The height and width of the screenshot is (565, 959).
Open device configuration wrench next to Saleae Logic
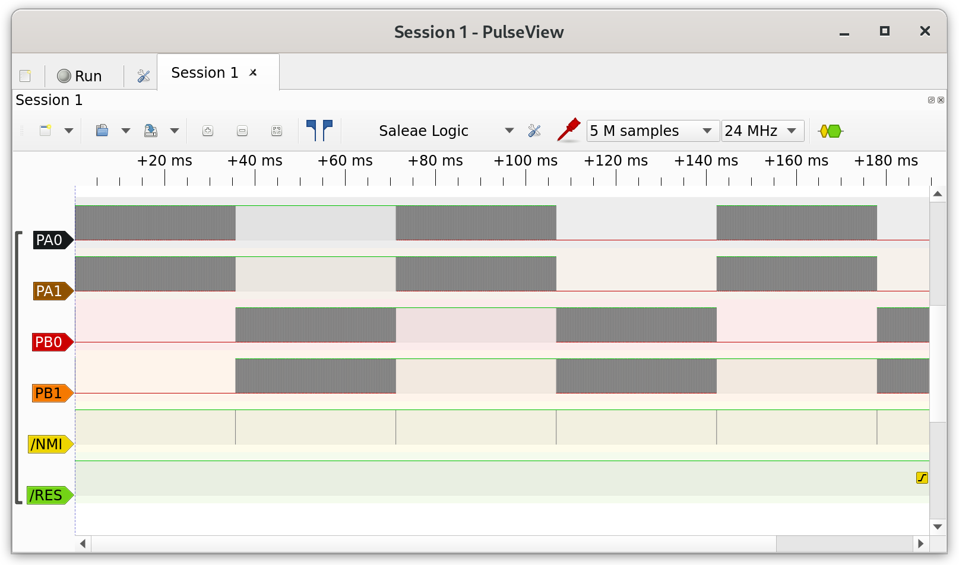(534, 131)
